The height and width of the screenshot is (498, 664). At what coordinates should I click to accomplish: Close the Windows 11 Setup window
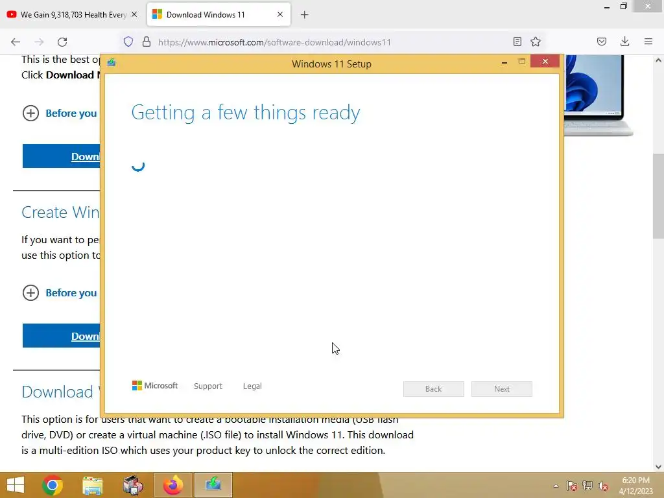tap(545, 62)
